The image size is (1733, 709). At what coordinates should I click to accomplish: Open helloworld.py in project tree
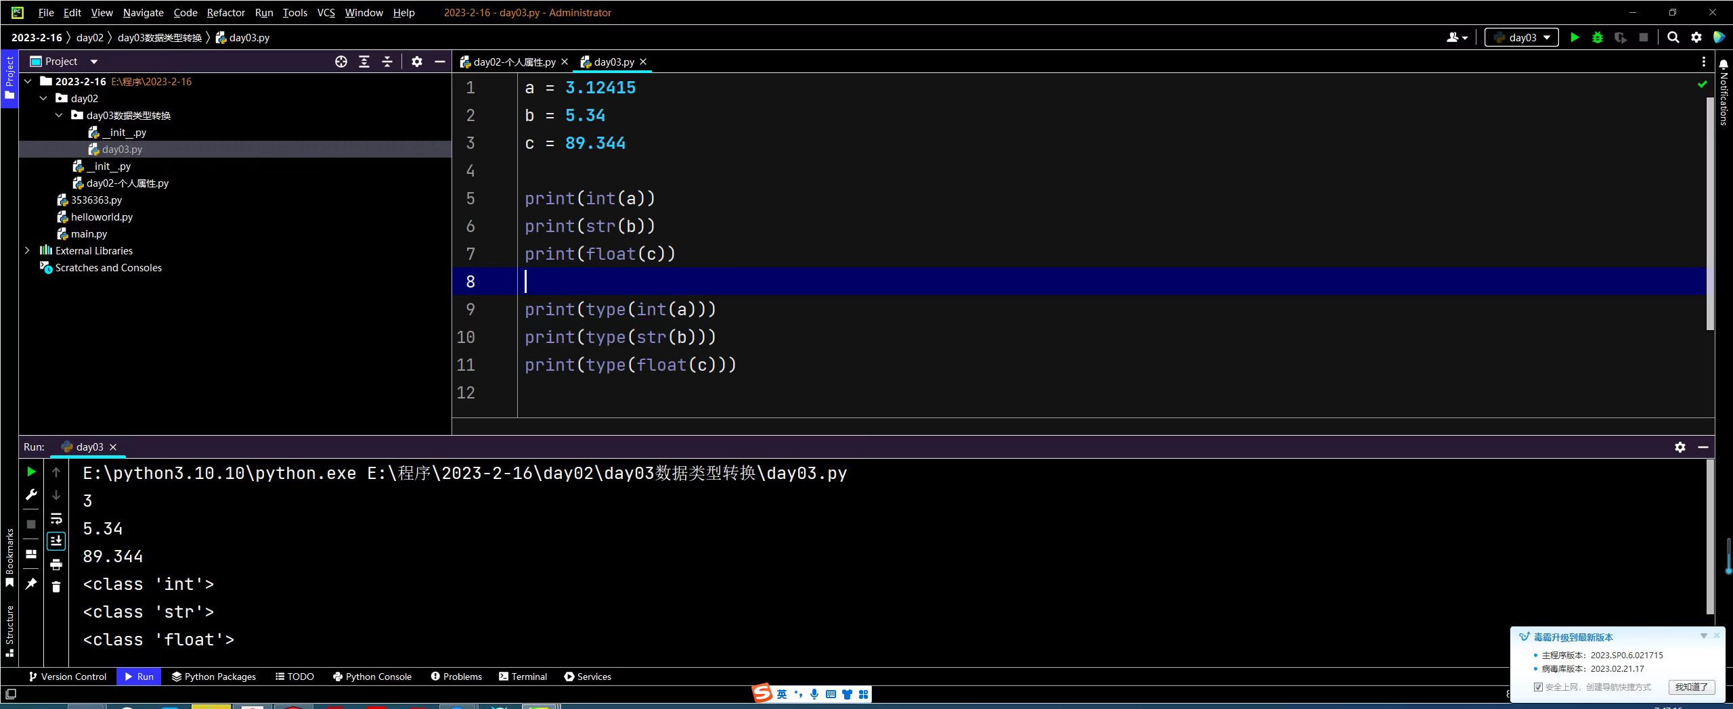click(102, 216)
